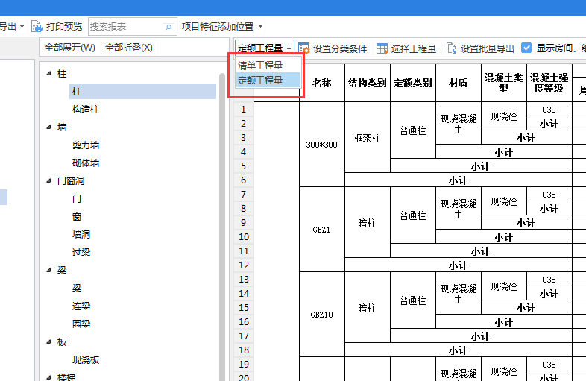Image resolution: width=586 pixels, height=381 pixels.
Task: Select 砌体墙 in the tree
Action: pyautogui.click(x=86, y=163)
